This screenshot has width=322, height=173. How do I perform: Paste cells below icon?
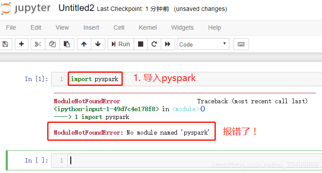67,44
